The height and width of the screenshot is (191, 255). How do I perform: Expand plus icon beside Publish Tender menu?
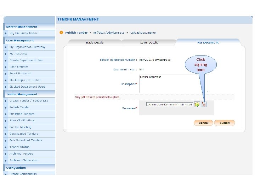pos(6,108)
